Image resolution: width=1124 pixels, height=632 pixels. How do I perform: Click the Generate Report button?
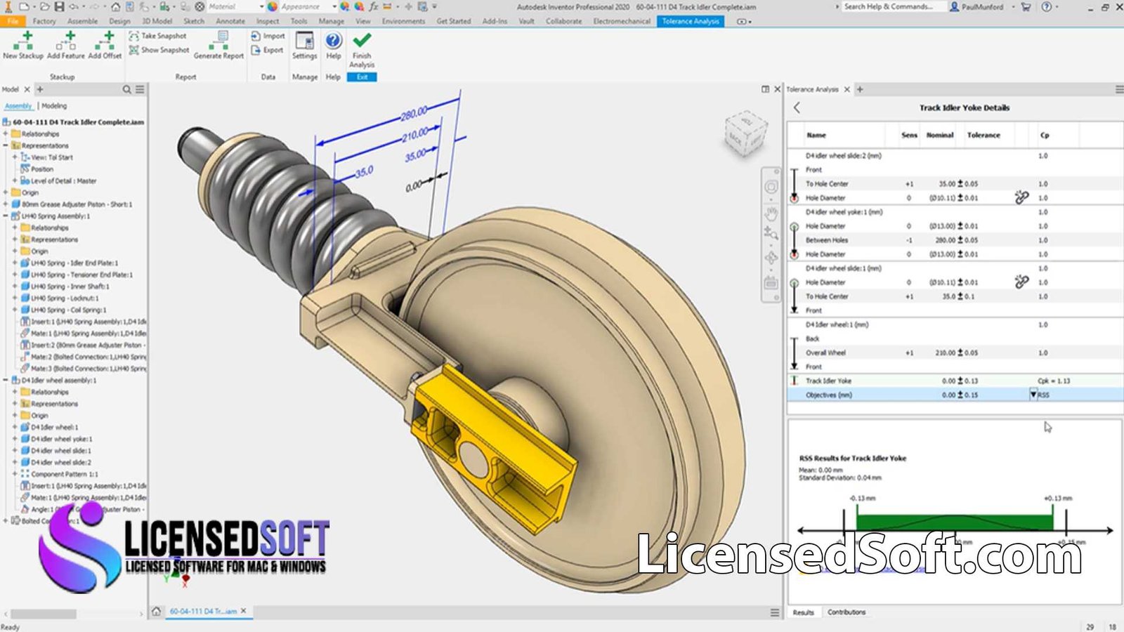coord(219,45)
